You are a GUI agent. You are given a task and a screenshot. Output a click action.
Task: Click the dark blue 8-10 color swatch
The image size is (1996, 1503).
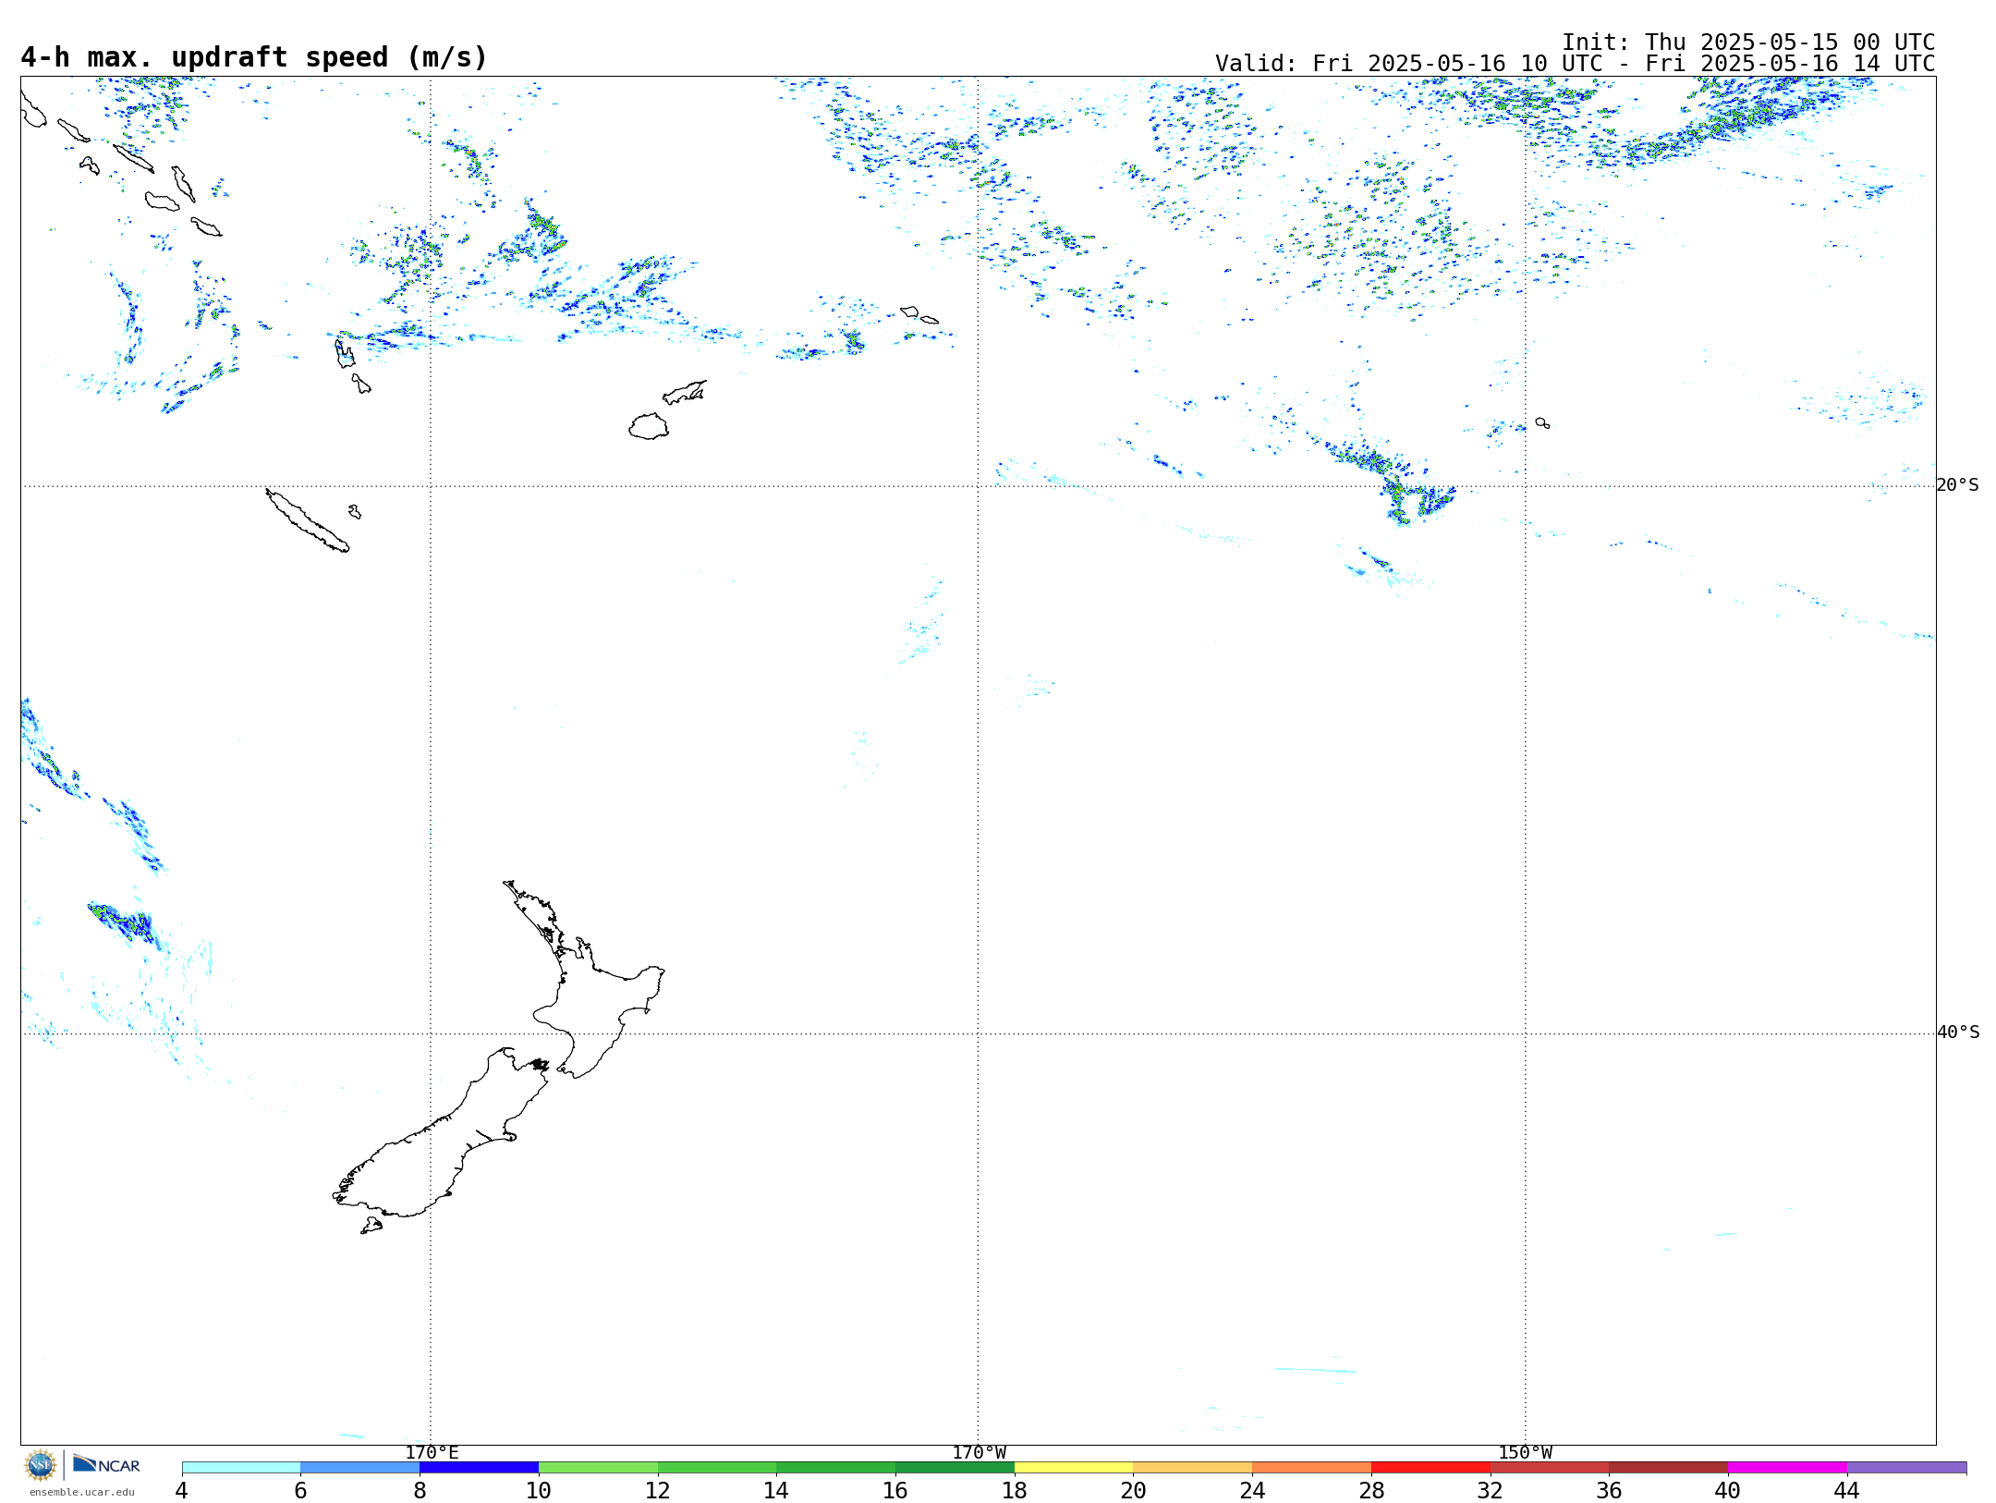tap(479, 1468)
